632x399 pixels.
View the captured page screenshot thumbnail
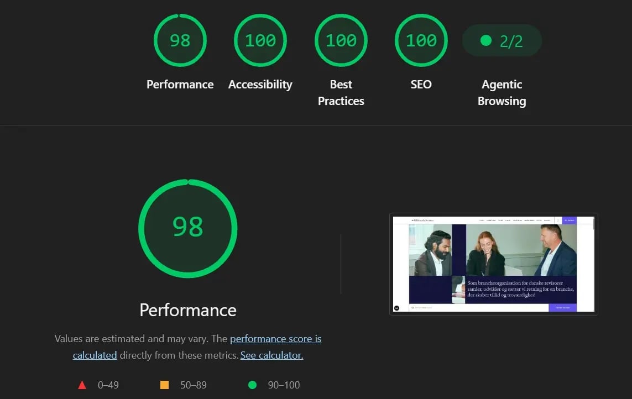pos(494,264)
